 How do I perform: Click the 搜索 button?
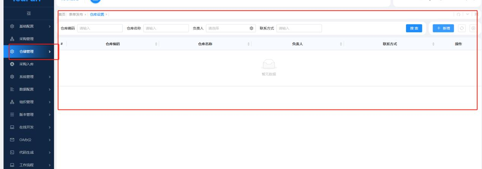[x=414, y=28]
